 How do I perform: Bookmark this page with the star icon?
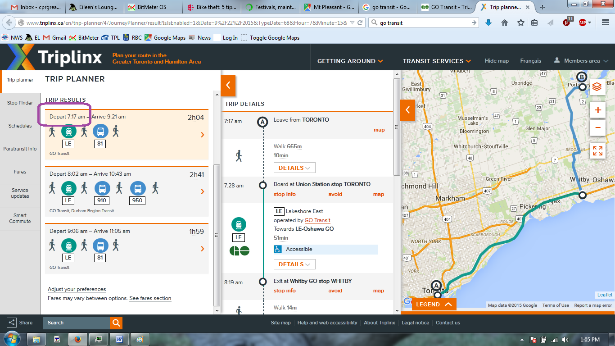click(x=521, y=23)
